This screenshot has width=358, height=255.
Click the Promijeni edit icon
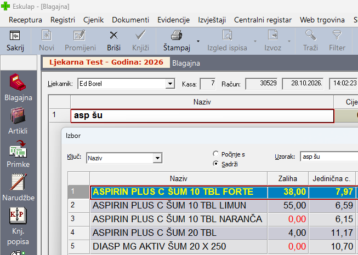click(x=79, y=36)
